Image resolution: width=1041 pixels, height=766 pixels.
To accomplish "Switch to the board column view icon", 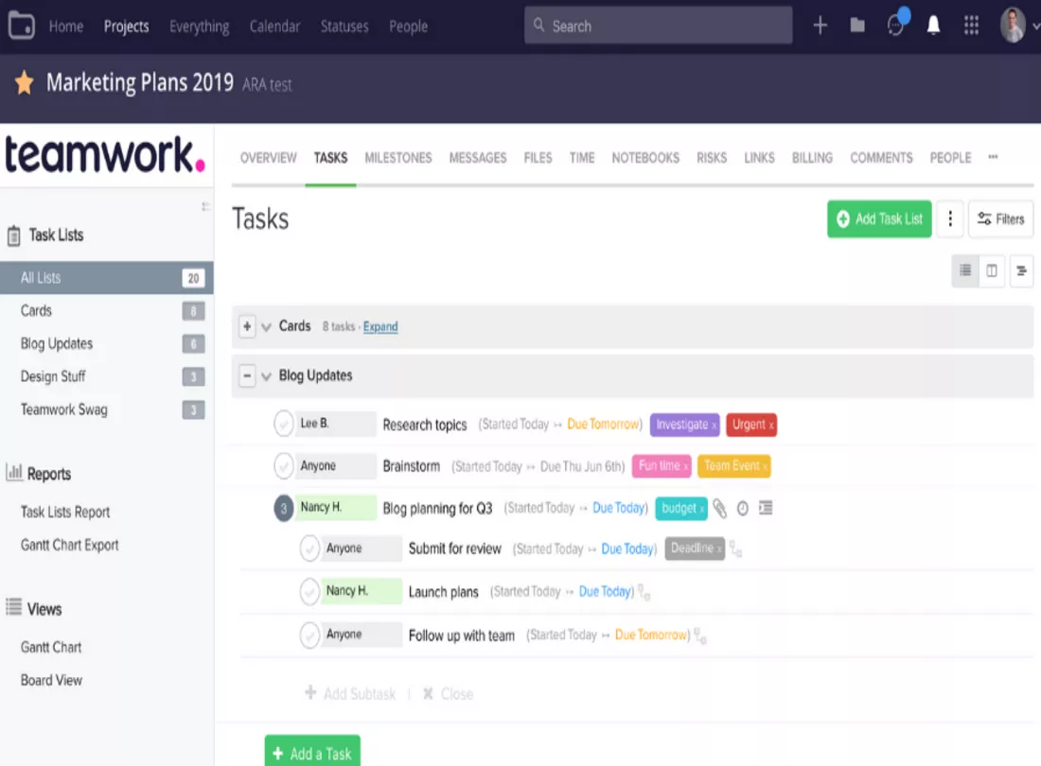I will coord(991,270).
